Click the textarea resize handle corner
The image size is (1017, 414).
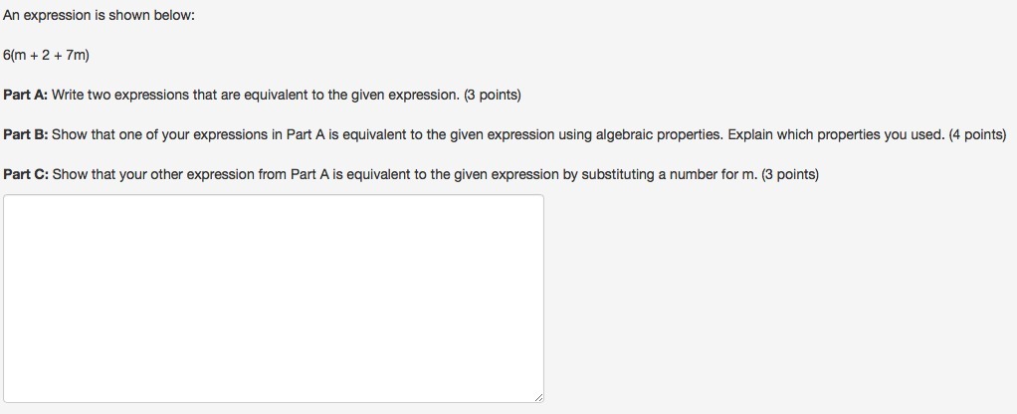click(538, 397)
